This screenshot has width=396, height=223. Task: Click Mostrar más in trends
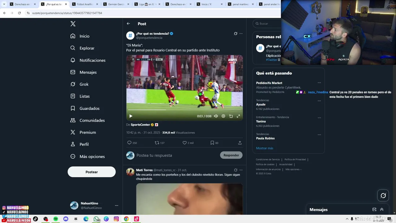click(x=265, y=148)
